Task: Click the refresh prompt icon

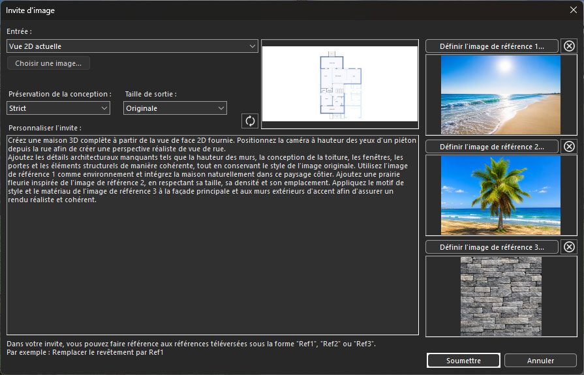Action: pos(250,121)
